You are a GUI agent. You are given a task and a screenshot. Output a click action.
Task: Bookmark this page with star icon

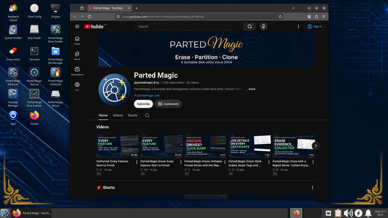280,16
